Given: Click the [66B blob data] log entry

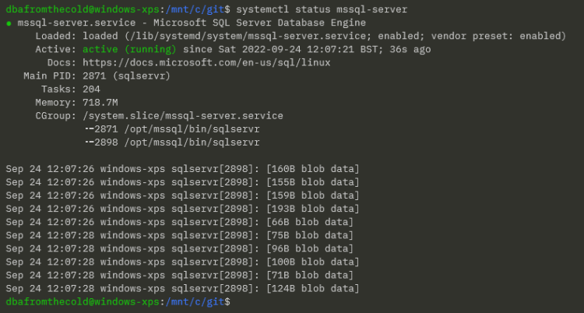Looking at the screenshot, I should [309, 222].
